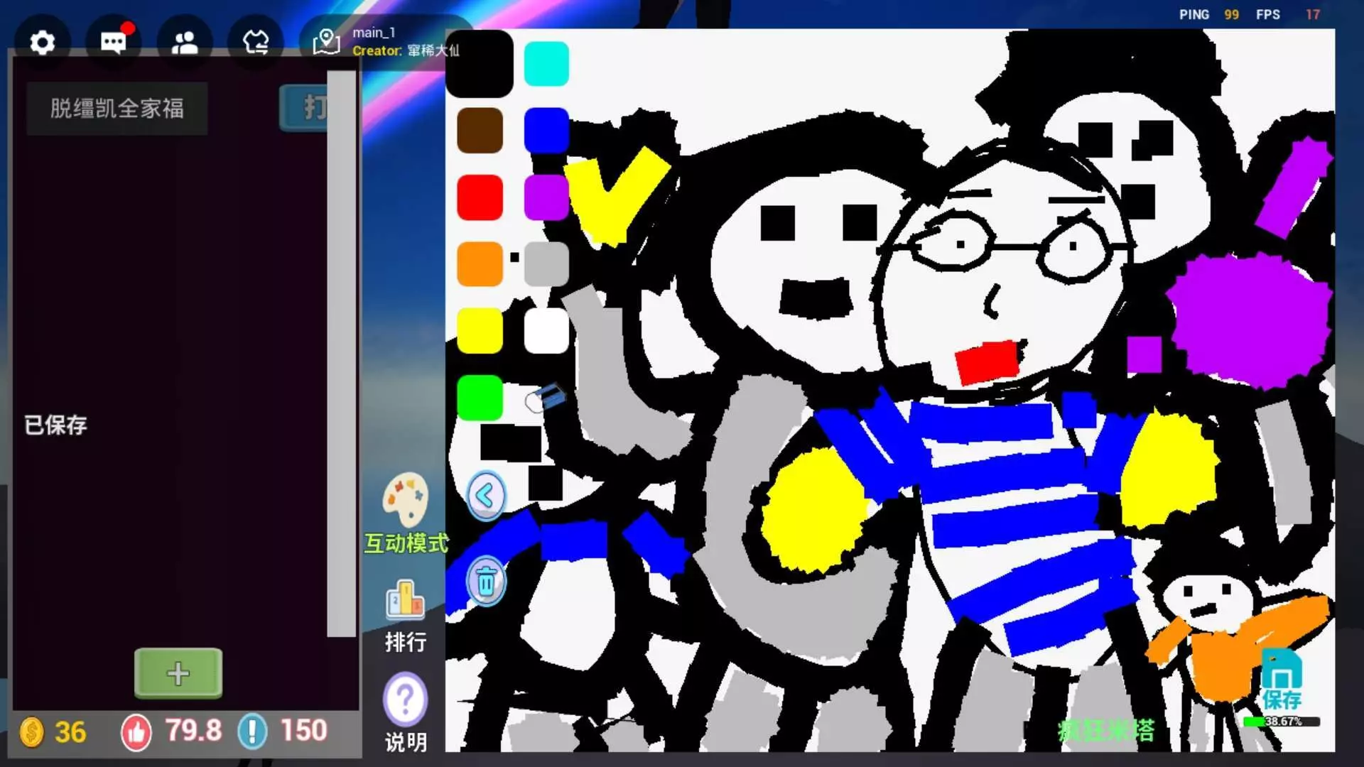Open the settings gear icon
Screen dimensions: 1364x767
pos(43,43)
